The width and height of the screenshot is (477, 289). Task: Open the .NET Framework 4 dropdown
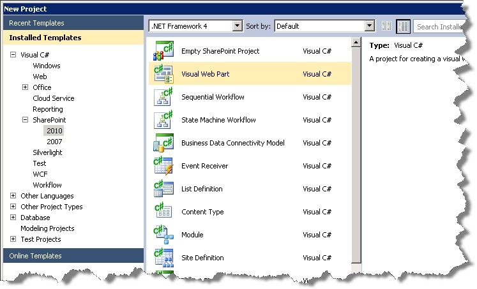[x=238, y=26]
